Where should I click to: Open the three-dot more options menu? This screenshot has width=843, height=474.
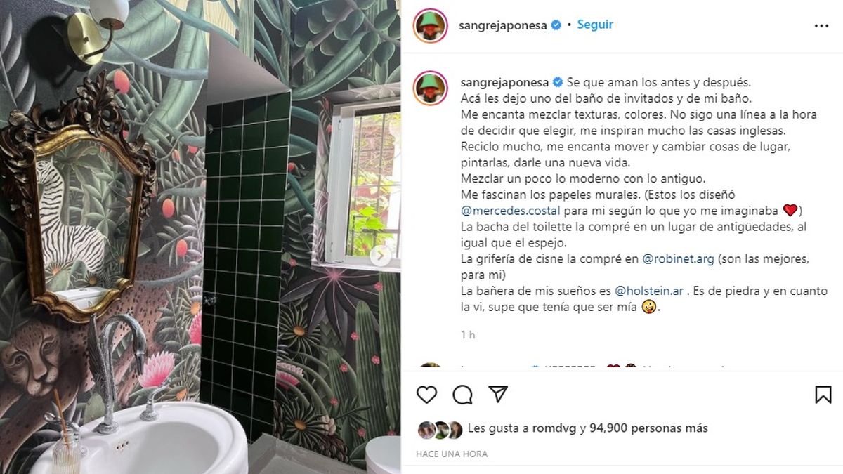click(821, 25)
